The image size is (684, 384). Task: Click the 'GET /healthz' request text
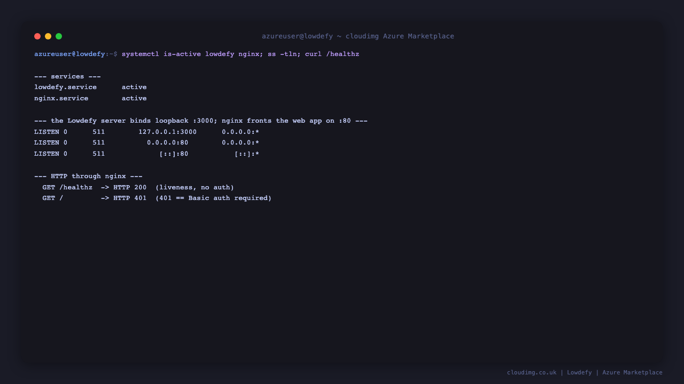point(67,187)
